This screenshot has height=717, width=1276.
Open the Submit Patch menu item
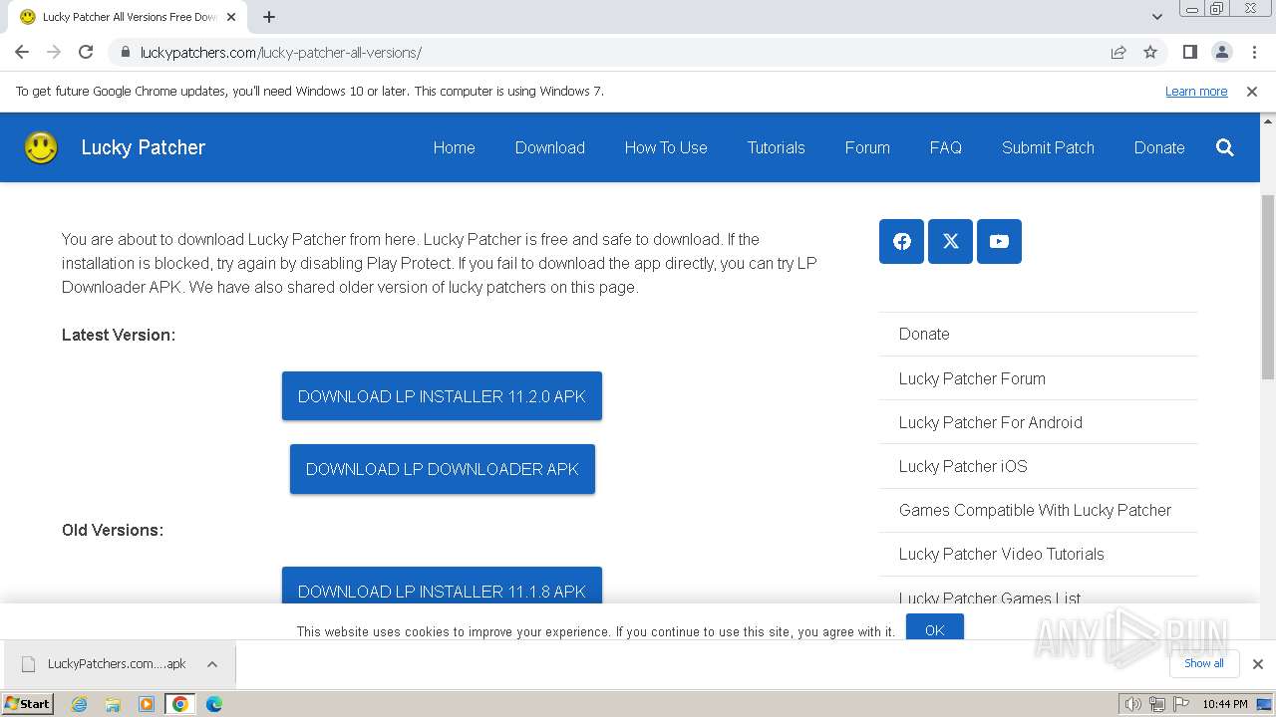click(1048, 147)
